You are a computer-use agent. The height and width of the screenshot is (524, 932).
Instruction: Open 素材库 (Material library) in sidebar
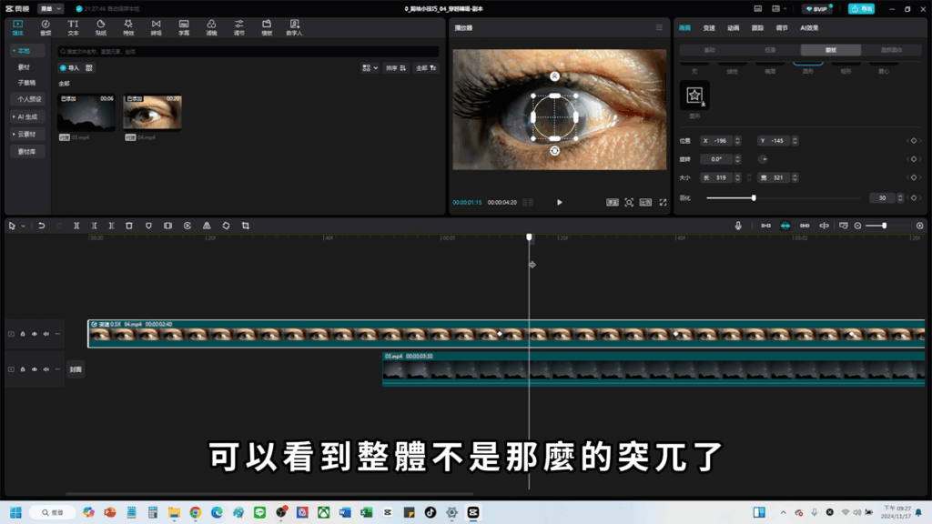click(26, 152)
